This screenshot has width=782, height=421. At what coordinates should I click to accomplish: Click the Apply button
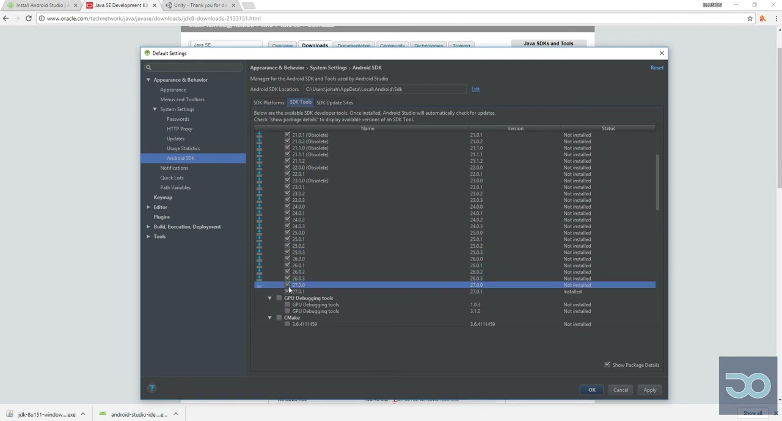649,390
